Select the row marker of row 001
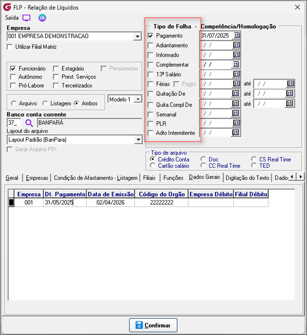This screenshot has width=307, height=335. 11,203
